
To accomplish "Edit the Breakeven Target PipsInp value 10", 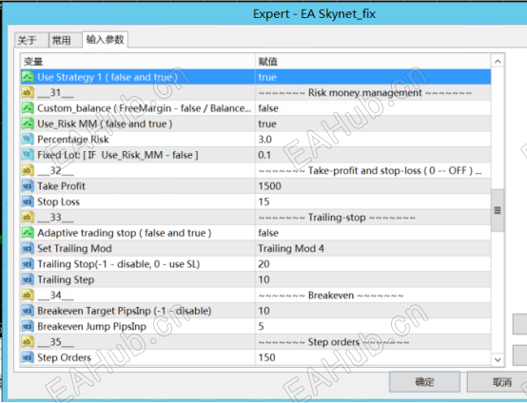I will (x=373, y=311).
